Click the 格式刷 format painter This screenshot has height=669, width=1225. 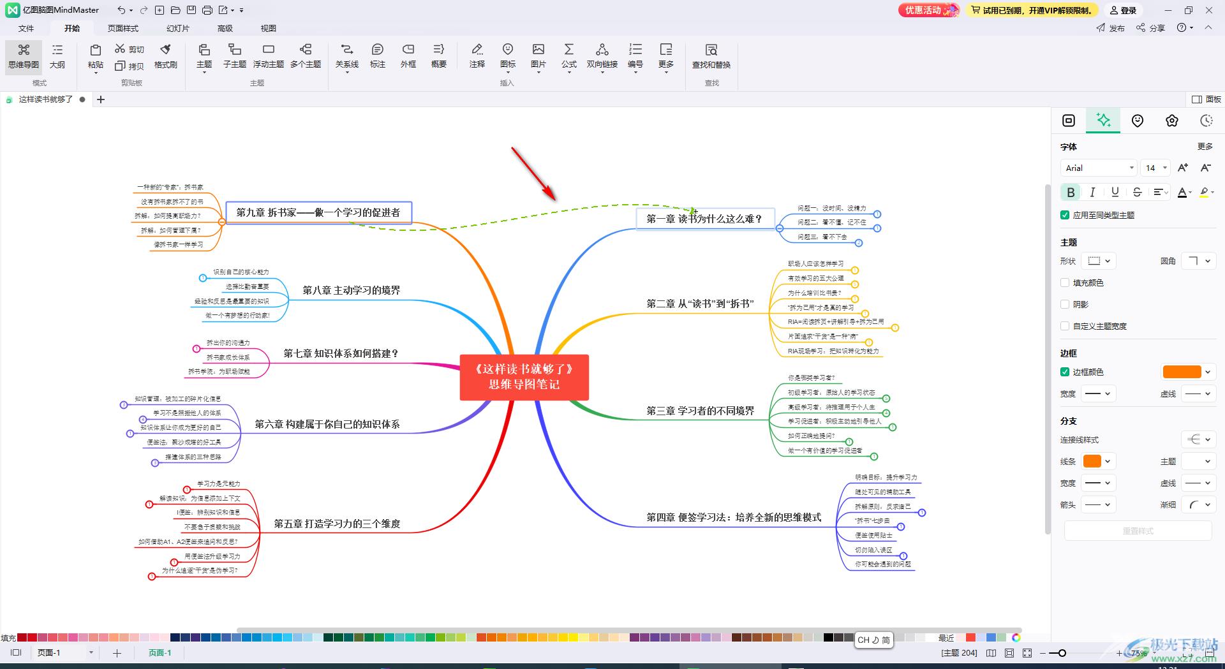[166, 56]
